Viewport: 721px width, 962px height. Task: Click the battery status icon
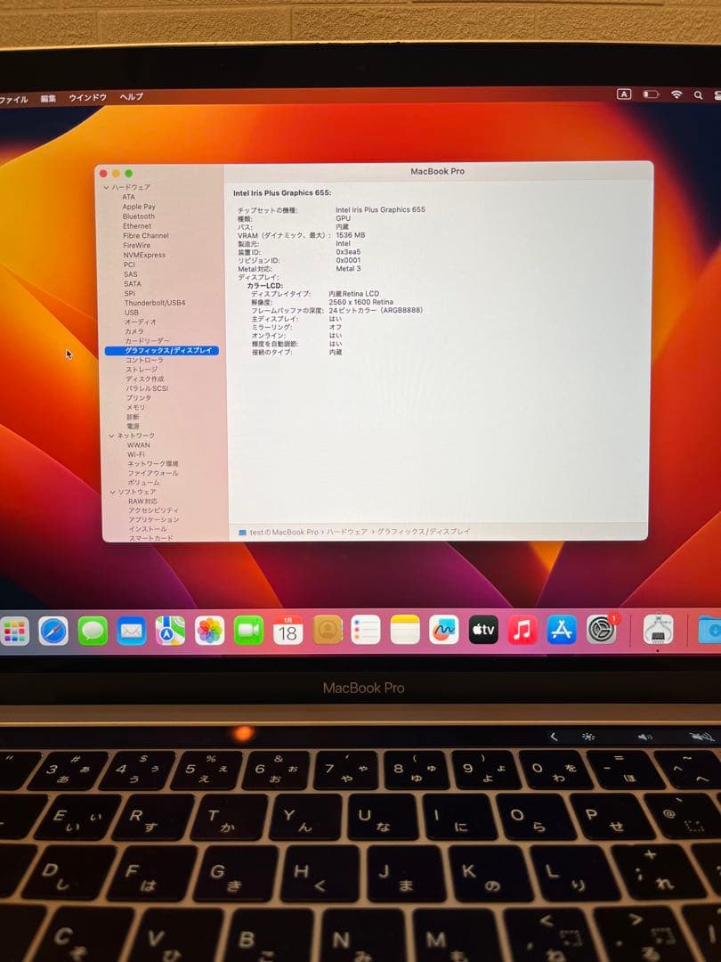651,94
